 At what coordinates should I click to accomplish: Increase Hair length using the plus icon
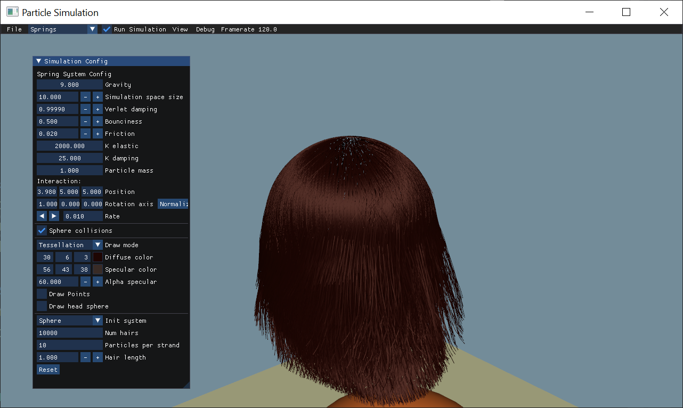[97, 357]
